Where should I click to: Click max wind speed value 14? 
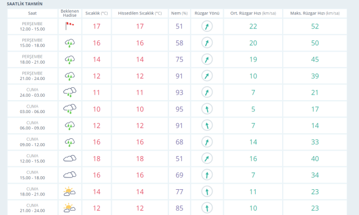315,125
